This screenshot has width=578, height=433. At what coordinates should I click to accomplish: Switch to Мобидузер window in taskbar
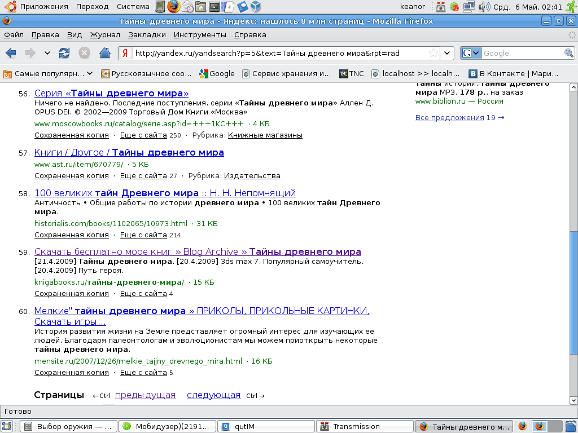coord(167,426)
